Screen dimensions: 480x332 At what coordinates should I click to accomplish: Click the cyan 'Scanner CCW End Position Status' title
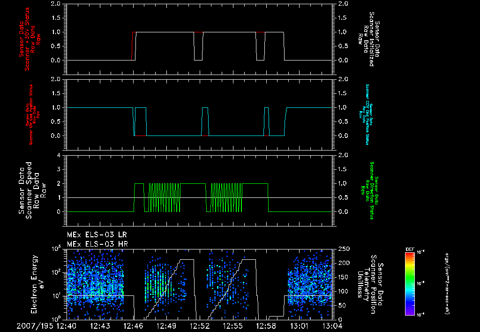pos(367,114)
